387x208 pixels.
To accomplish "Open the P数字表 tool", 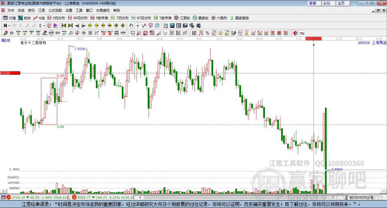I will (x=99, y=18).
